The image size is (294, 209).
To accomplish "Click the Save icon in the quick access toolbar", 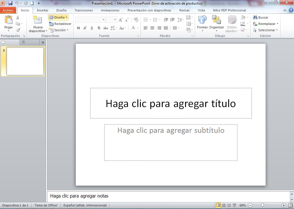I will [x=10, y=3].
